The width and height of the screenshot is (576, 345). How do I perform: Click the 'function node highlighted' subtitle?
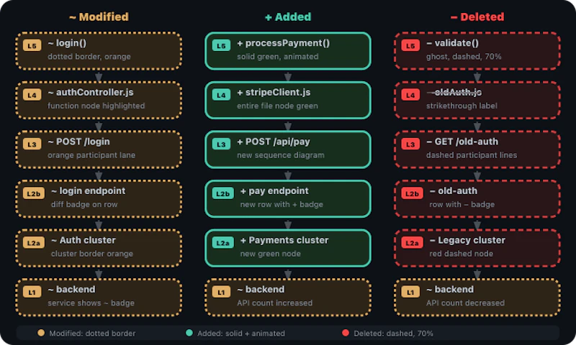click(x=96, y=106)
